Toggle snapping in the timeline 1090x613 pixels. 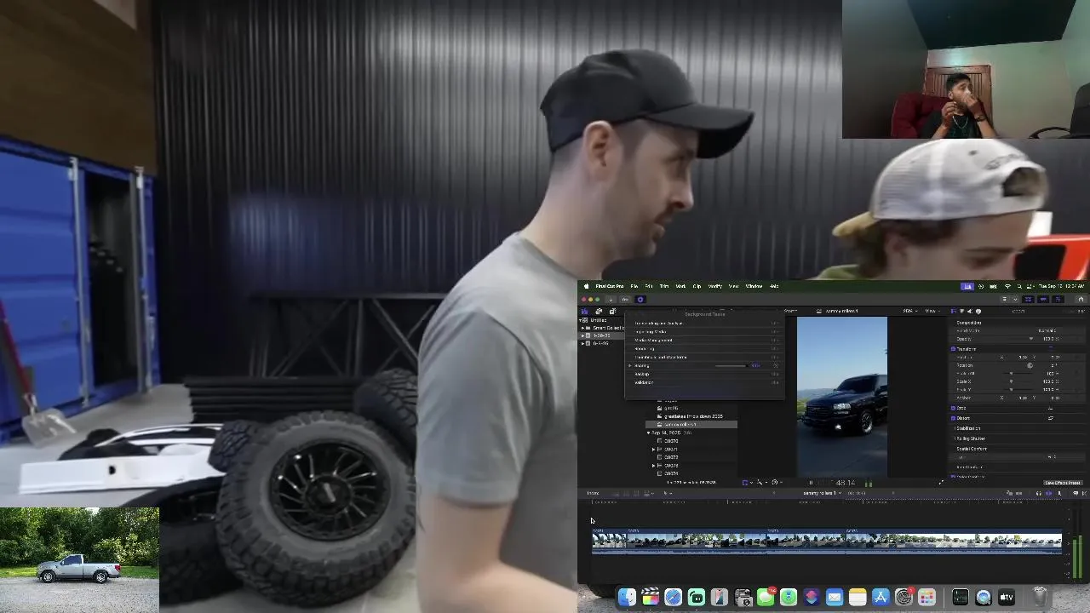(x=1049, y=493)
